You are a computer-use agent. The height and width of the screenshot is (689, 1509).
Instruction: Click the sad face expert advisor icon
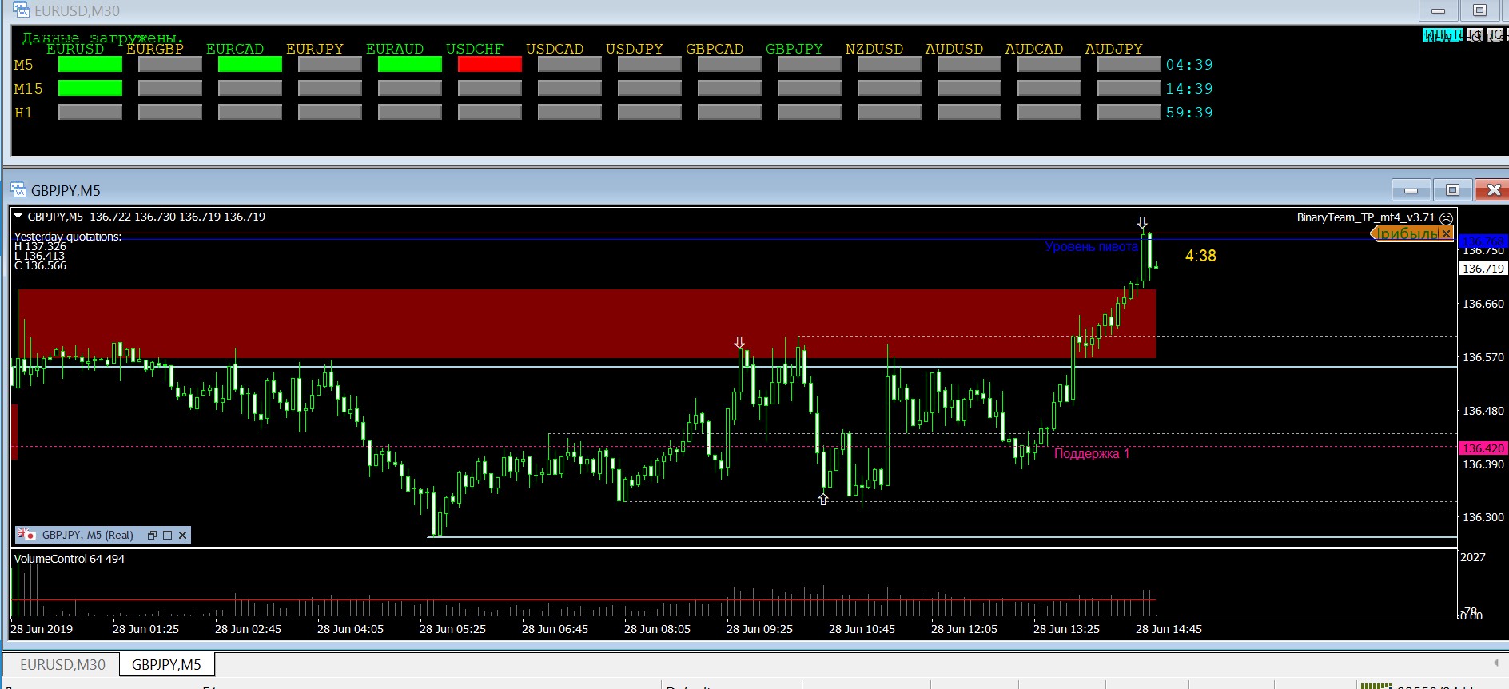(x=1446, y=218)
